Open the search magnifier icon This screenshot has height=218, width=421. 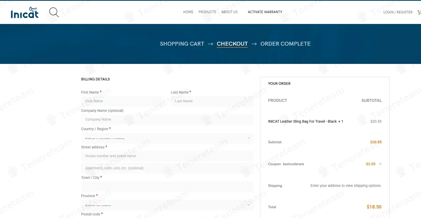(x=54, y=12)
